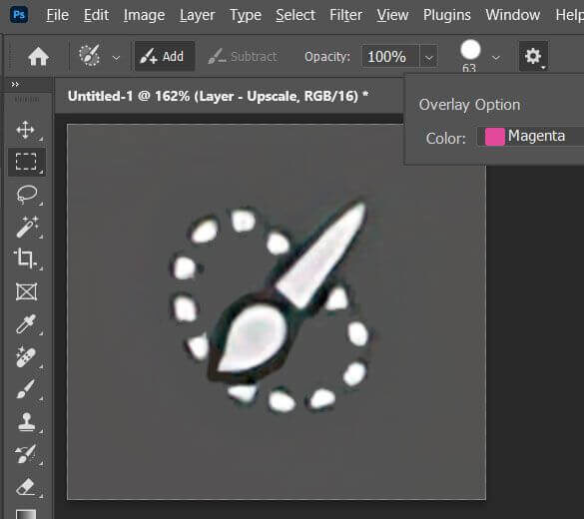Select the Magic Wand tool
Screen dimensions: 584x519
[x=27, y=227]
